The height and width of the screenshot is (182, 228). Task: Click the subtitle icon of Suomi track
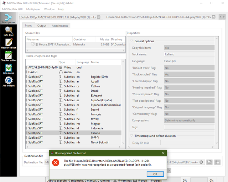point(61,109)
